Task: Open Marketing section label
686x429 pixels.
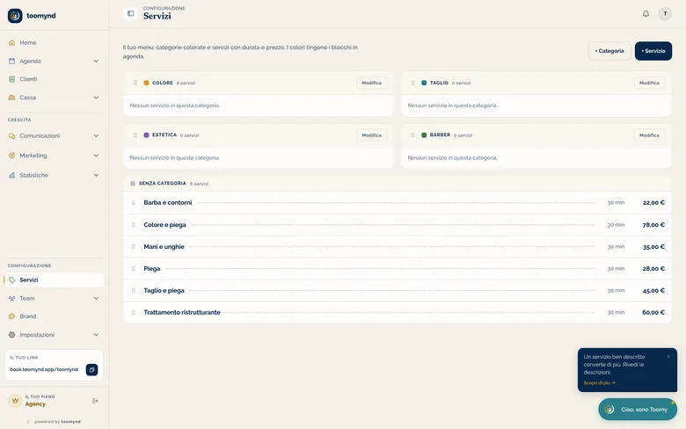Action: (x=33, y=156)
